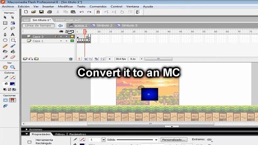Click the Línea de tiempo button
Image resolution: width=258 pixels, height=145 pixels.
tap(38, 25)
